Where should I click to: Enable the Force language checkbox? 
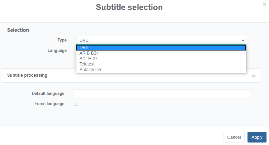click(x=76, y=104)
